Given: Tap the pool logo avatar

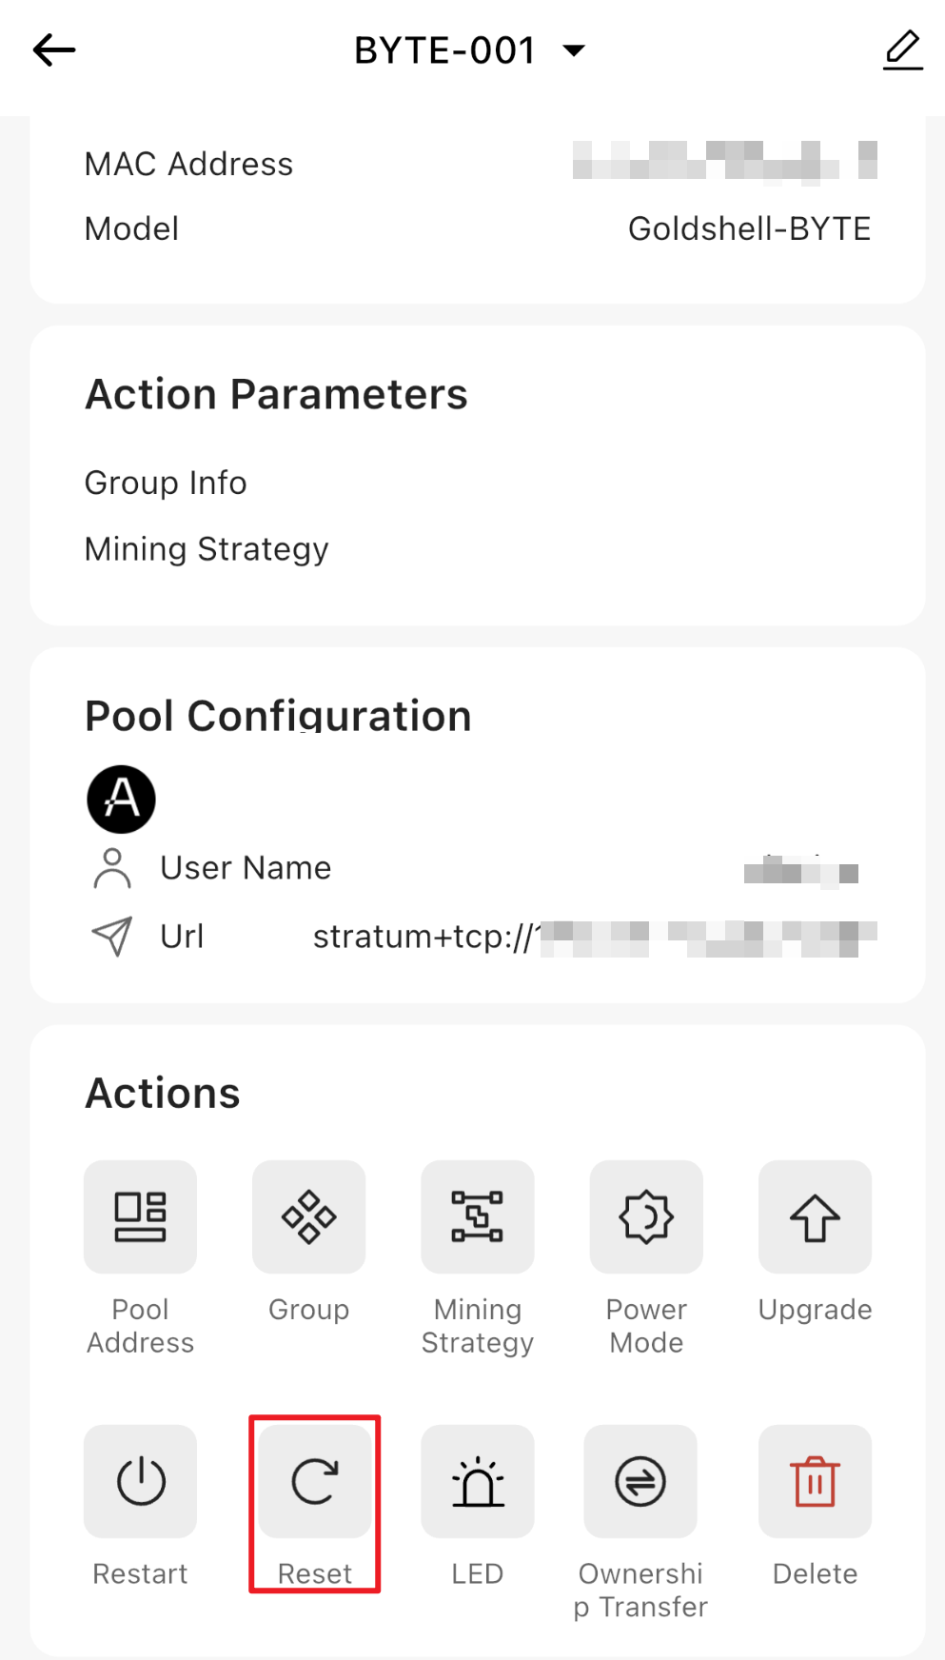Looking at the screenshot, I should coord(122,799).
